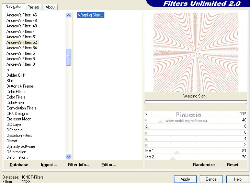Select Andrew's Filters 49 category
Viewport: 250px width, 183px height.
point(22,26)
